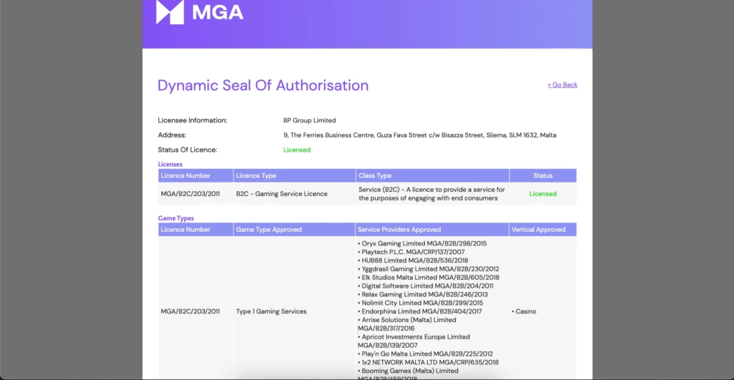
Task: Select the BP Group Limited licensee name
Action: click(310, 120)
